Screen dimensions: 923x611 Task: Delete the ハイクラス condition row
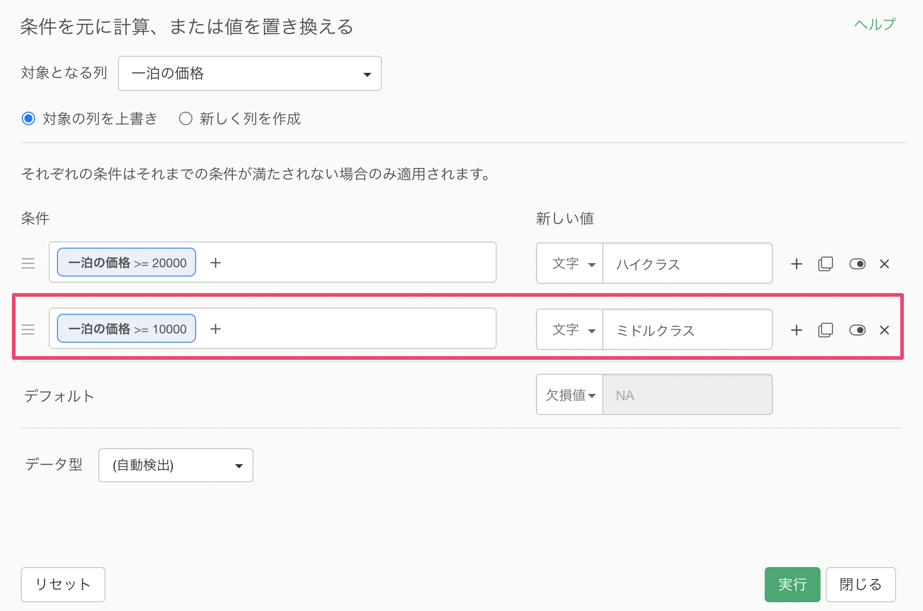point(884,264)
